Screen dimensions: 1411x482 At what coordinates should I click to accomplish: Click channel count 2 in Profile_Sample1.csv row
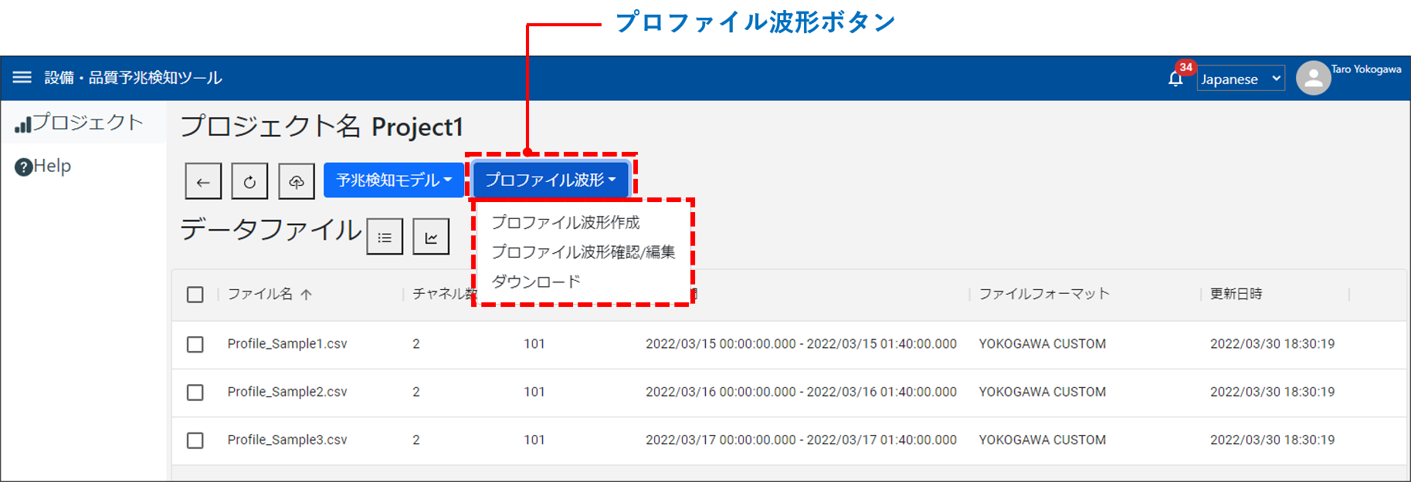click(x=416, y=344)
